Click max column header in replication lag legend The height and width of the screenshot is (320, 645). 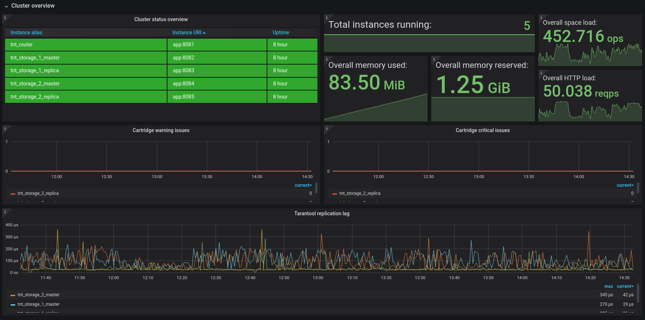609,286
